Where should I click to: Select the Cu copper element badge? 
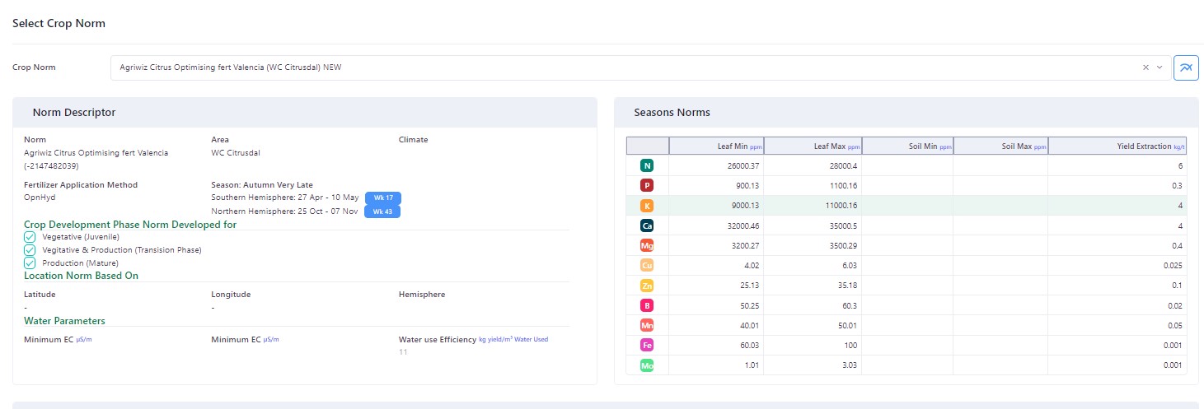(x=647, y=265)
